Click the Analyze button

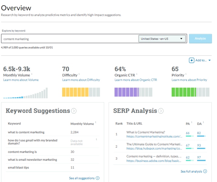coord(200,39)
